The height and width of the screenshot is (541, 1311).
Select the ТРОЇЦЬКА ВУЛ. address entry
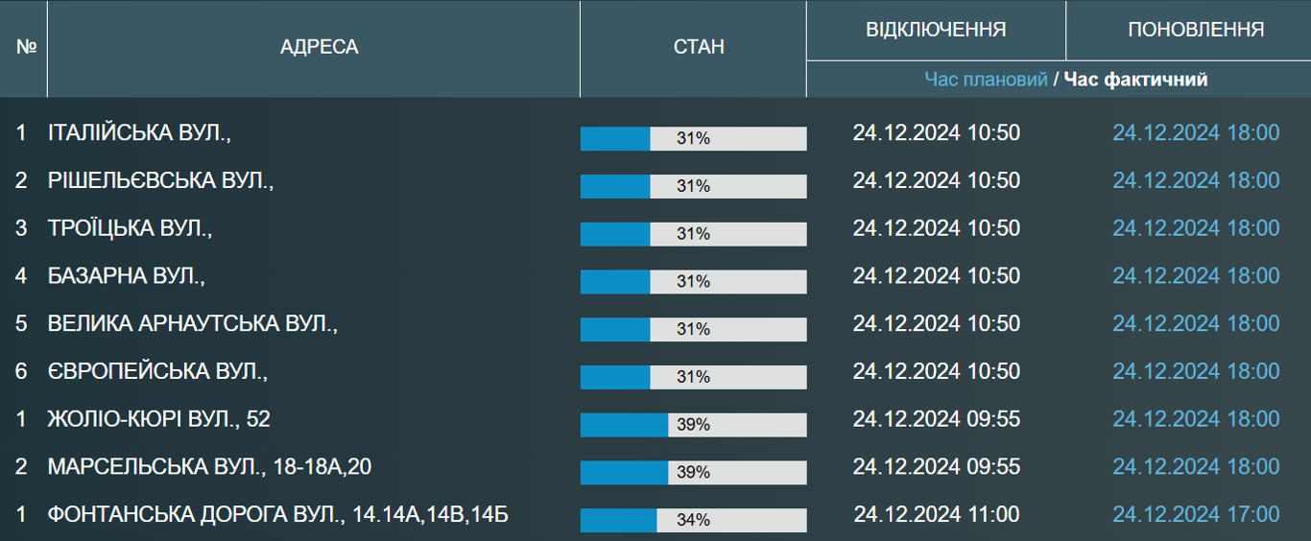(130, 228)
